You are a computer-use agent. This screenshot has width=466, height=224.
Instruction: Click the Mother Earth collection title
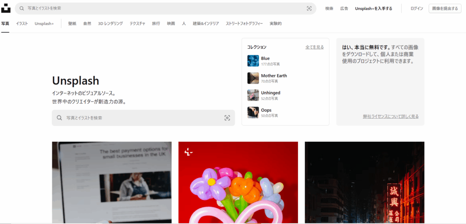point(274,76)
